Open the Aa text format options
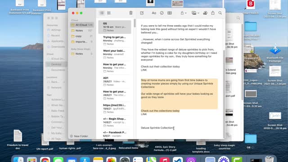The height and width of the screenshot is (162, 288). coord(154,13)
